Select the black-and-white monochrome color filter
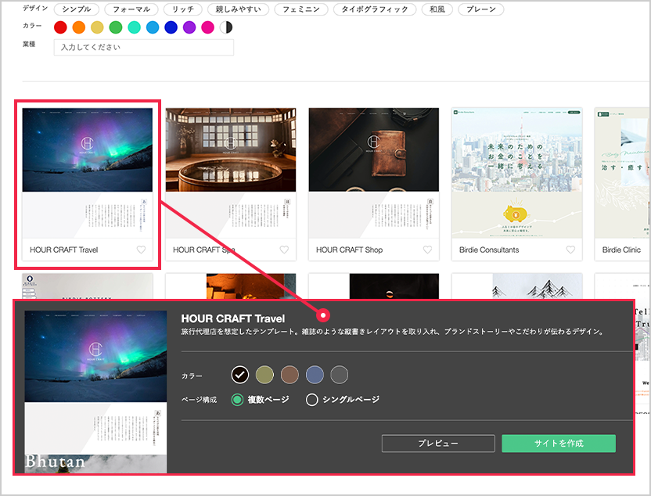The image size is (651, 496). pyautogui.click(x=226, y=28)
